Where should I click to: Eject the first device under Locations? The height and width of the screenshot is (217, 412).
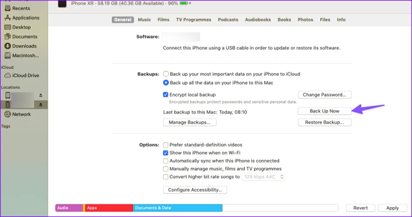pos(41,95)
